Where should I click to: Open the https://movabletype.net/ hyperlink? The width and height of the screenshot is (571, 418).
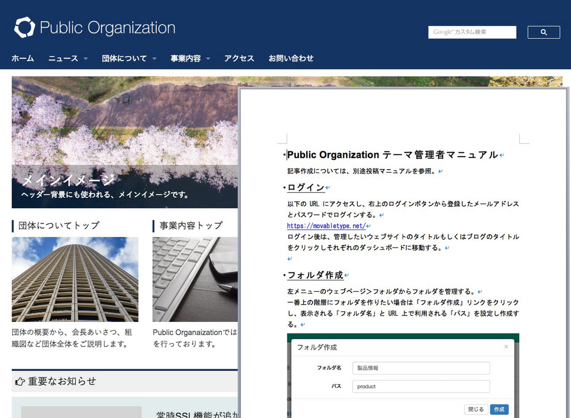(326, 226)
